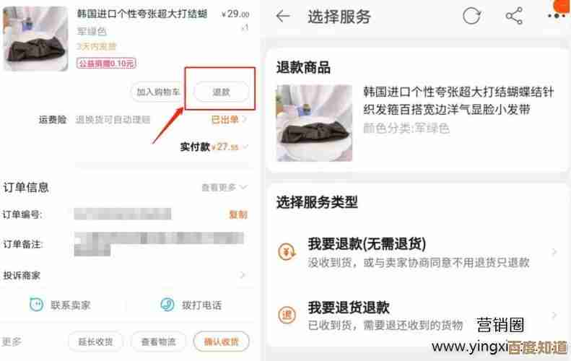Image resolution: width=571 pixels, height=361 pixels.
Task: Open the headband product thumbnail in refund section
Action: tap(314, 123)
